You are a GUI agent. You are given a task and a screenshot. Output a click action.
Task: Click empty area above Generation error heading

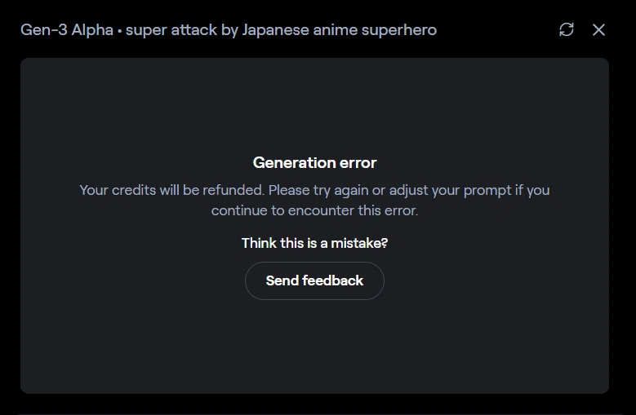[x=314, y=105]
